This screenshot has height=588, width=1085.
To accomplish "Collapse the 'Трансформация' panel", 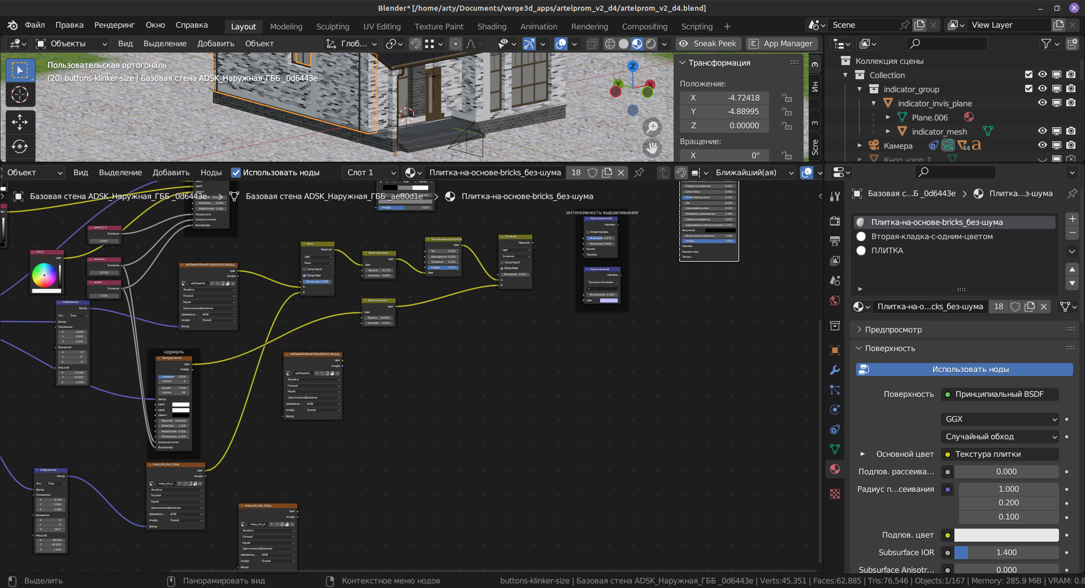I will click(683, 63).
